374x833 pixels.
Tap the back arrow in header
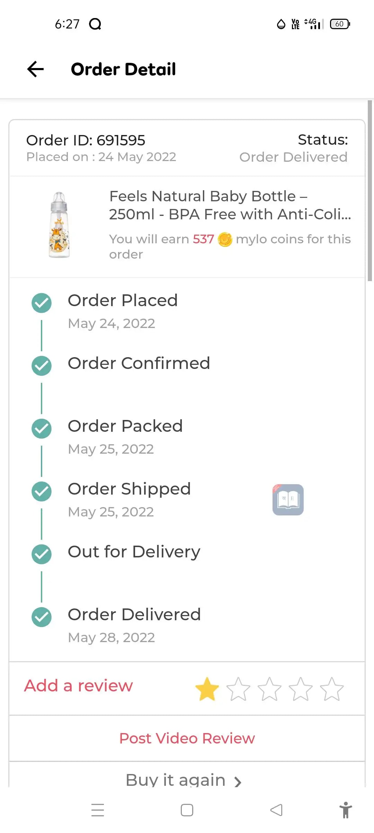35,69
